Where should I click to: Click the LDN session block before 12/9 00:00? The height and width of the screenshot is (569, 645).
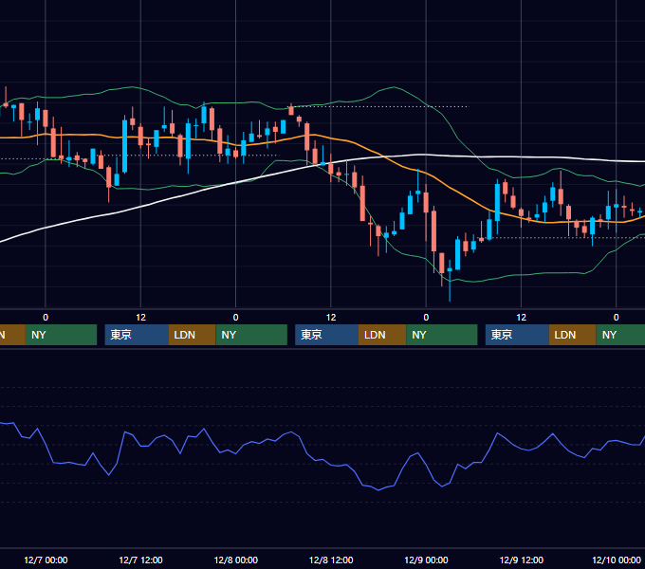(382, 335)
